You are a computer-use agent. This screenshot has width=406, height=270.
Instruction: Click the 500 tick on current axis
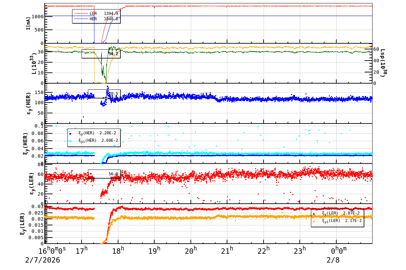coord(39,30)
